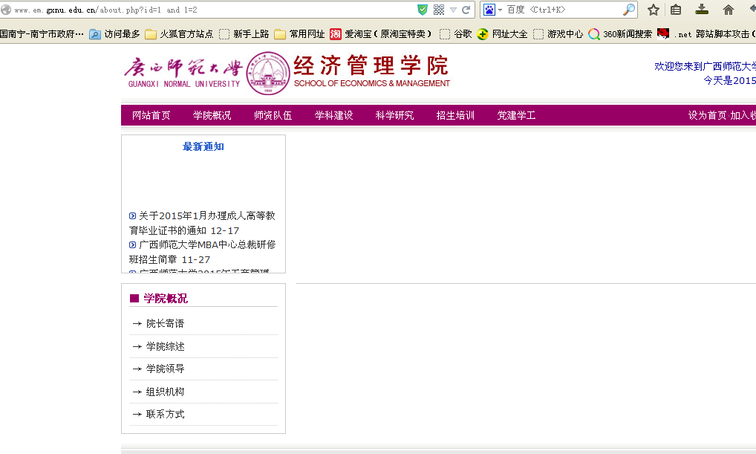Click the sidebar 学院概况 section heading
This screenshot has width=756, height=454.
click(x=166, y=299)
